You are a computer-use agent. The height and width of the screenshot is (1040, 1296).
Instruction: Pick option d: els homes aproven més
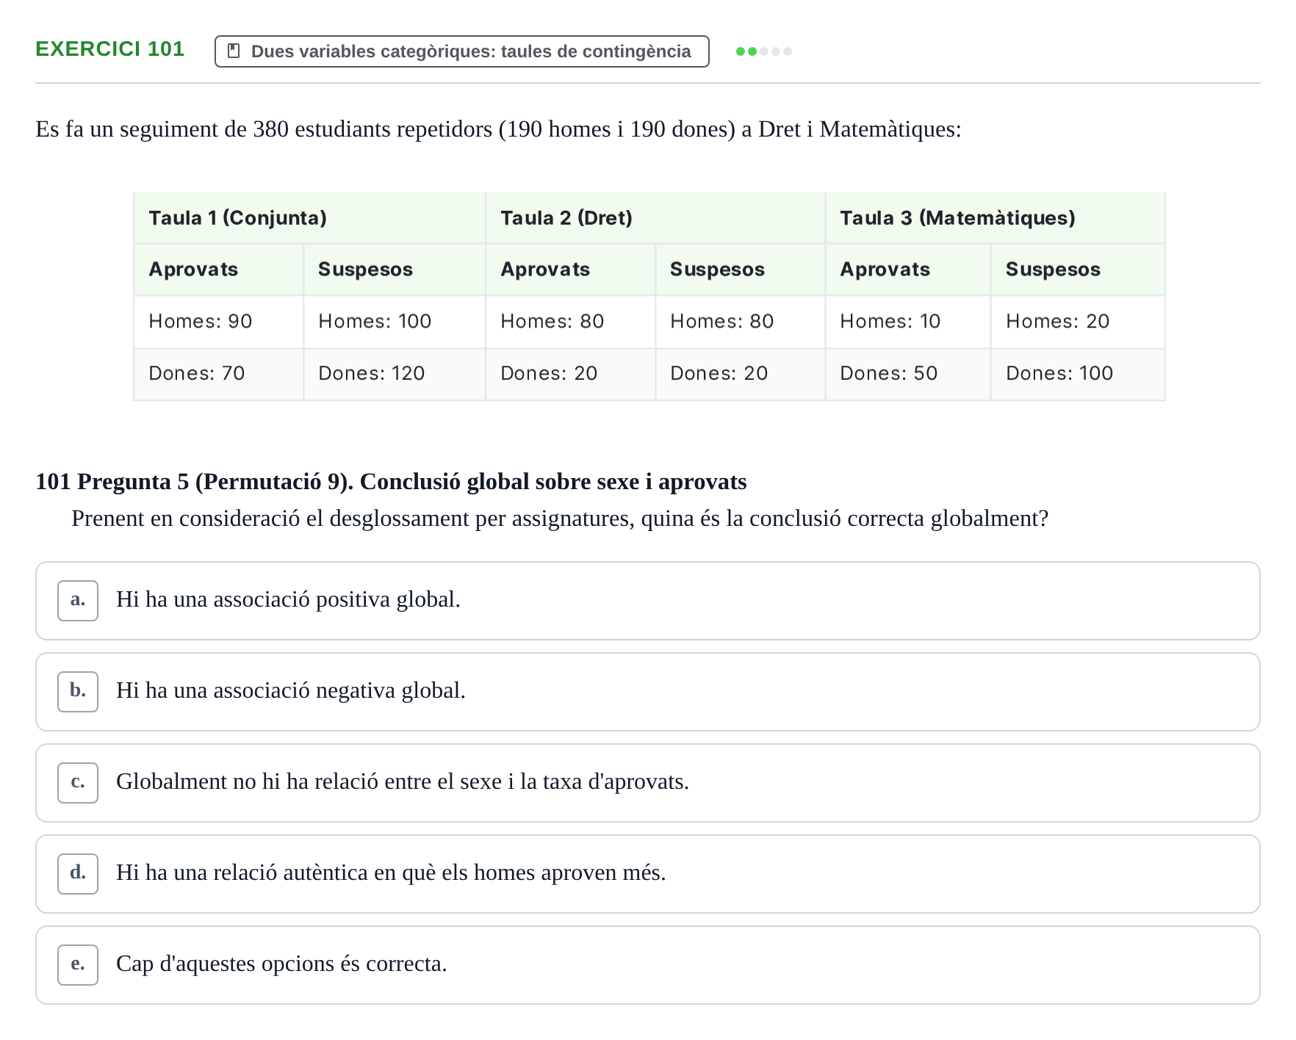pos(648,874)
